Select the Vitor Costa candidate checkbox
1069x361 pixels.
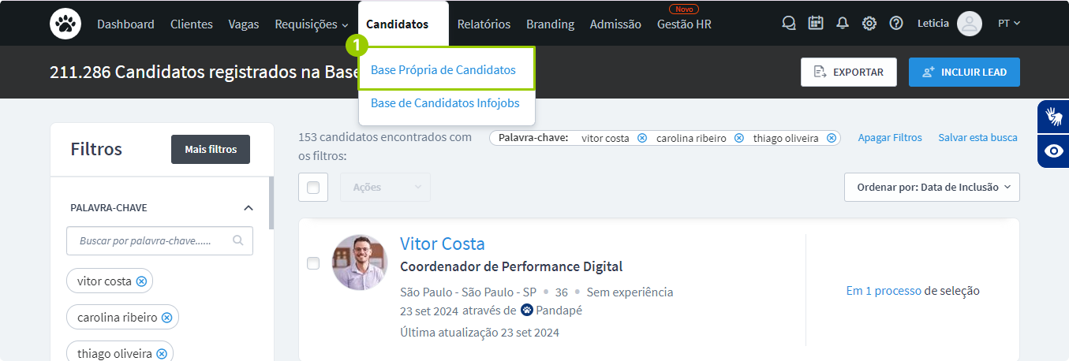click(x=313, y=263)
